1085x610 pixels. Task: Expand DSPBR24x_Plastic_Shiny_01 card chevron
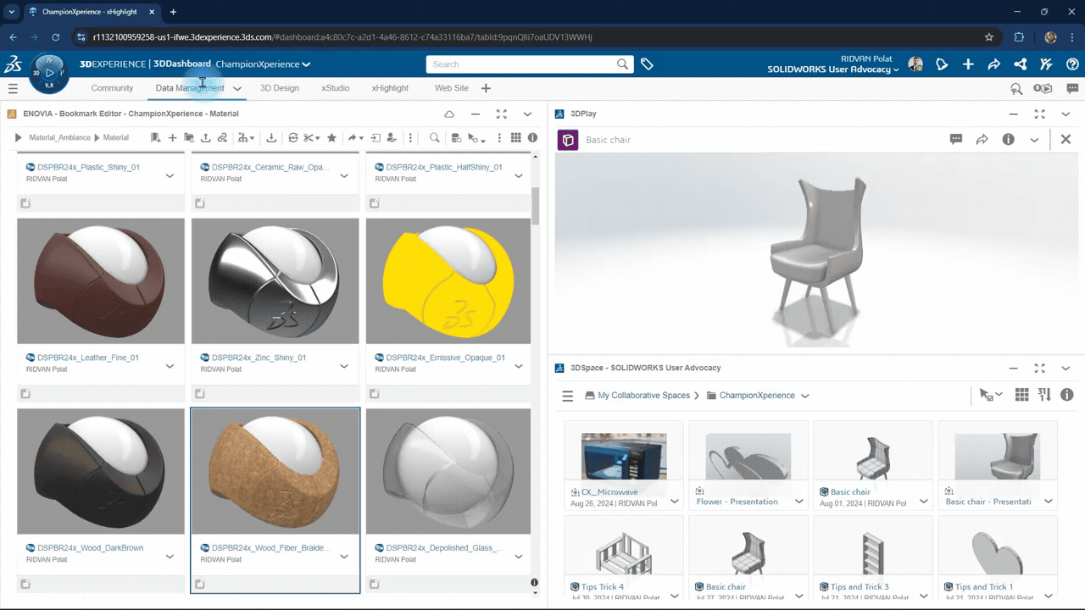coord(170,176)
